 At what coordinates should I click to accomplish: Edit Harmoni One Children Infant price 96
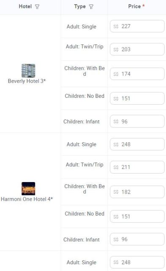pos(137,239)
